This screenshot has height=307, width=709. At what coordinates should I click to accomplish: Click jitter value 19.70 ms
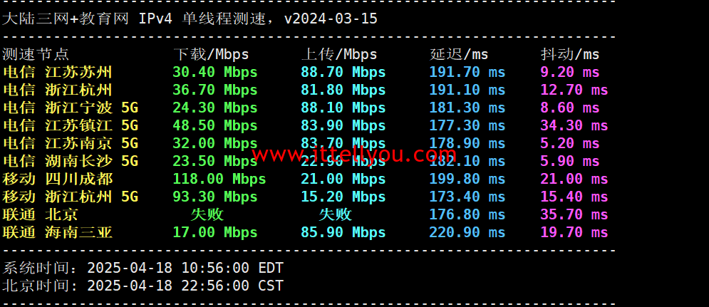tap(574, 232)
